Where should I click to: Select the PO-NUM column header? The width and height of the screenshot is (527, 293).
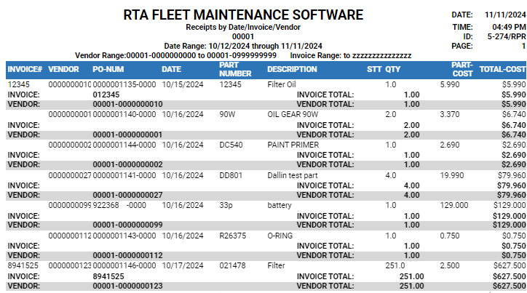coord(108,70)
